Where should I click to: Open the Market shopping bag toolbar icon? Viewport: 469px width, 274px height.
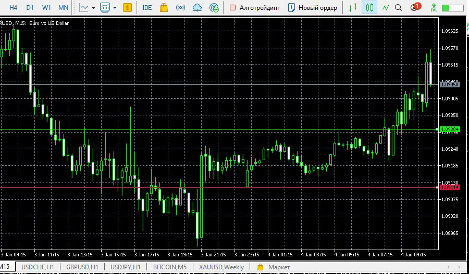[x=164, y=8]
